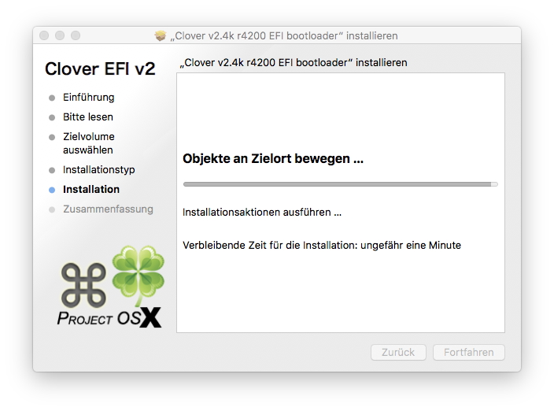Click the faded bullet beside Zusammenfassung

pos(52,209)
